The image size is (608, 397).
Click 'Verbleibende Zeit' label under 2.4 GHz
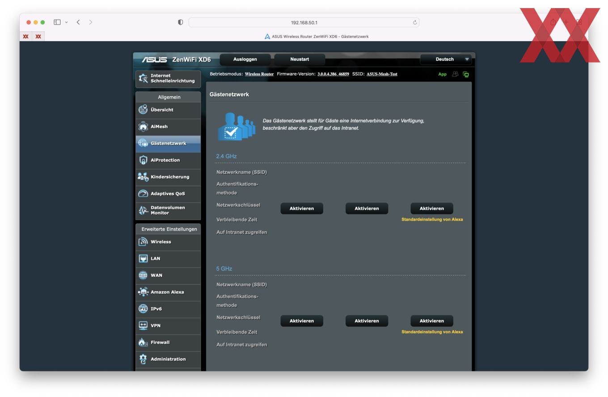[236, 220]
